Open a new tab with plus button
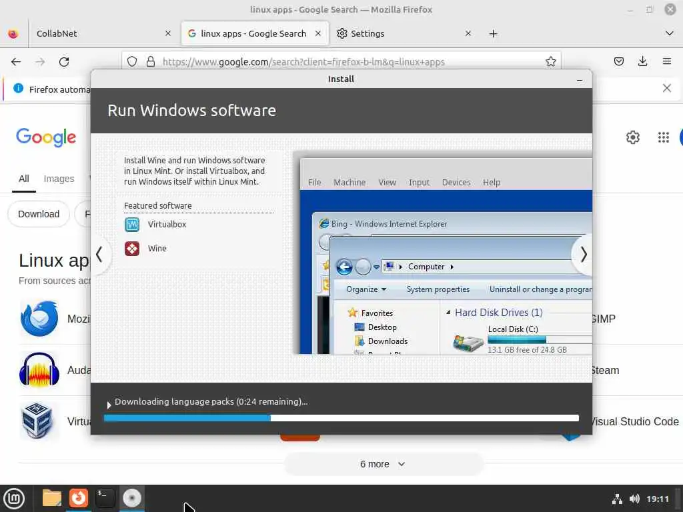The image size is (683, 512). point(493,33)
